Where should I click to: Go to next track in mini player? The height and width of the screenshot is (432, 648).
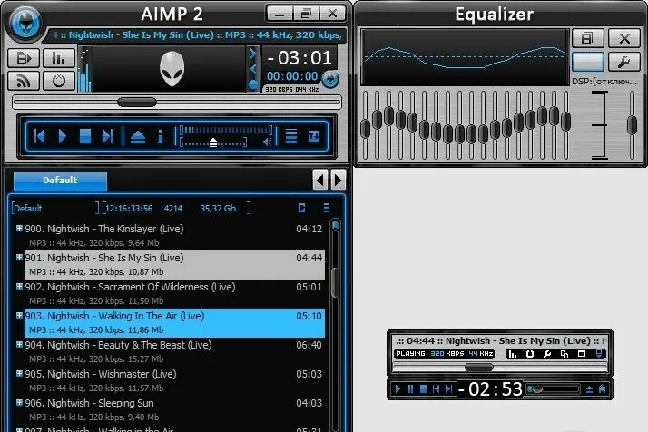point(449,389)
